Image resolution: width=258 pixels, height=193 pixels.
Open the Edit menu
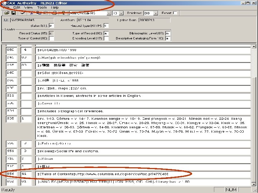[x=17, y=8]
